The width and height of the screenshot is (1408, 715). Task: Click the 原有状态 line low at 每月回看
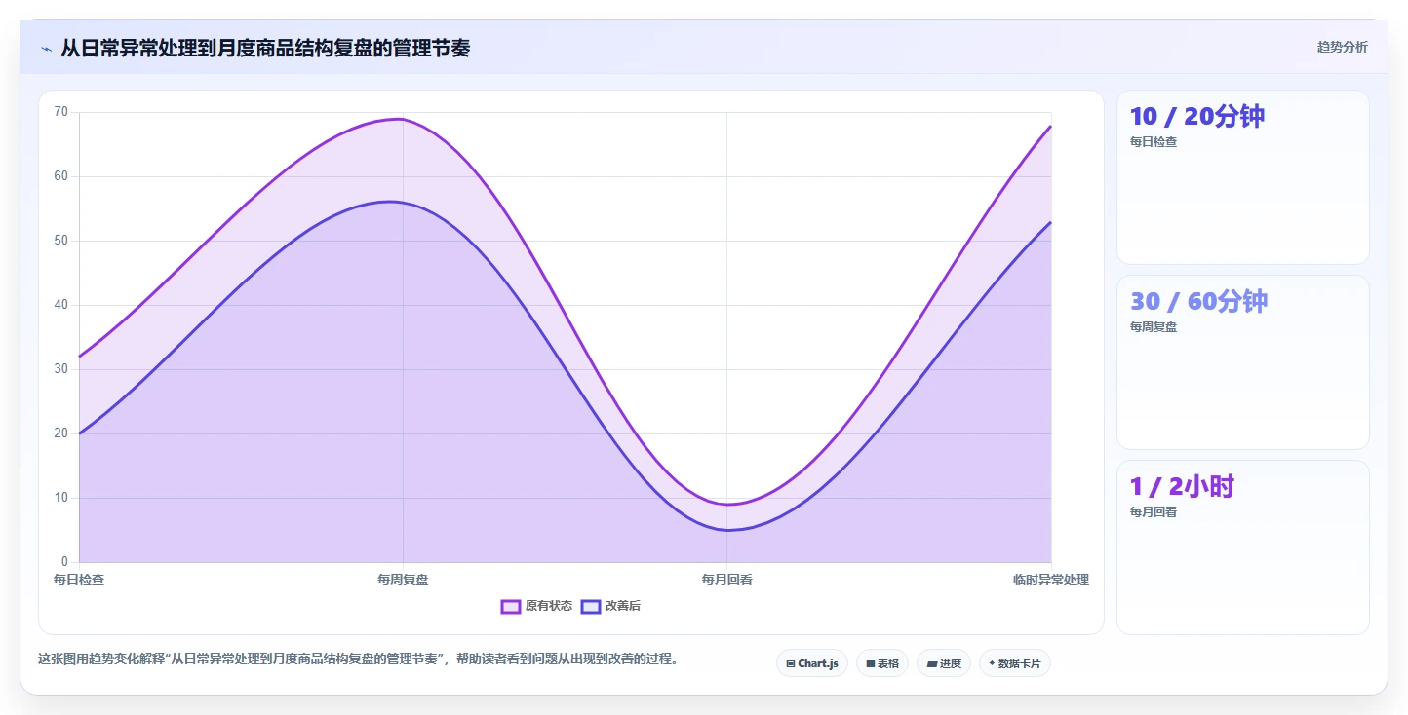pyautogui.click(x=727, y=505)
